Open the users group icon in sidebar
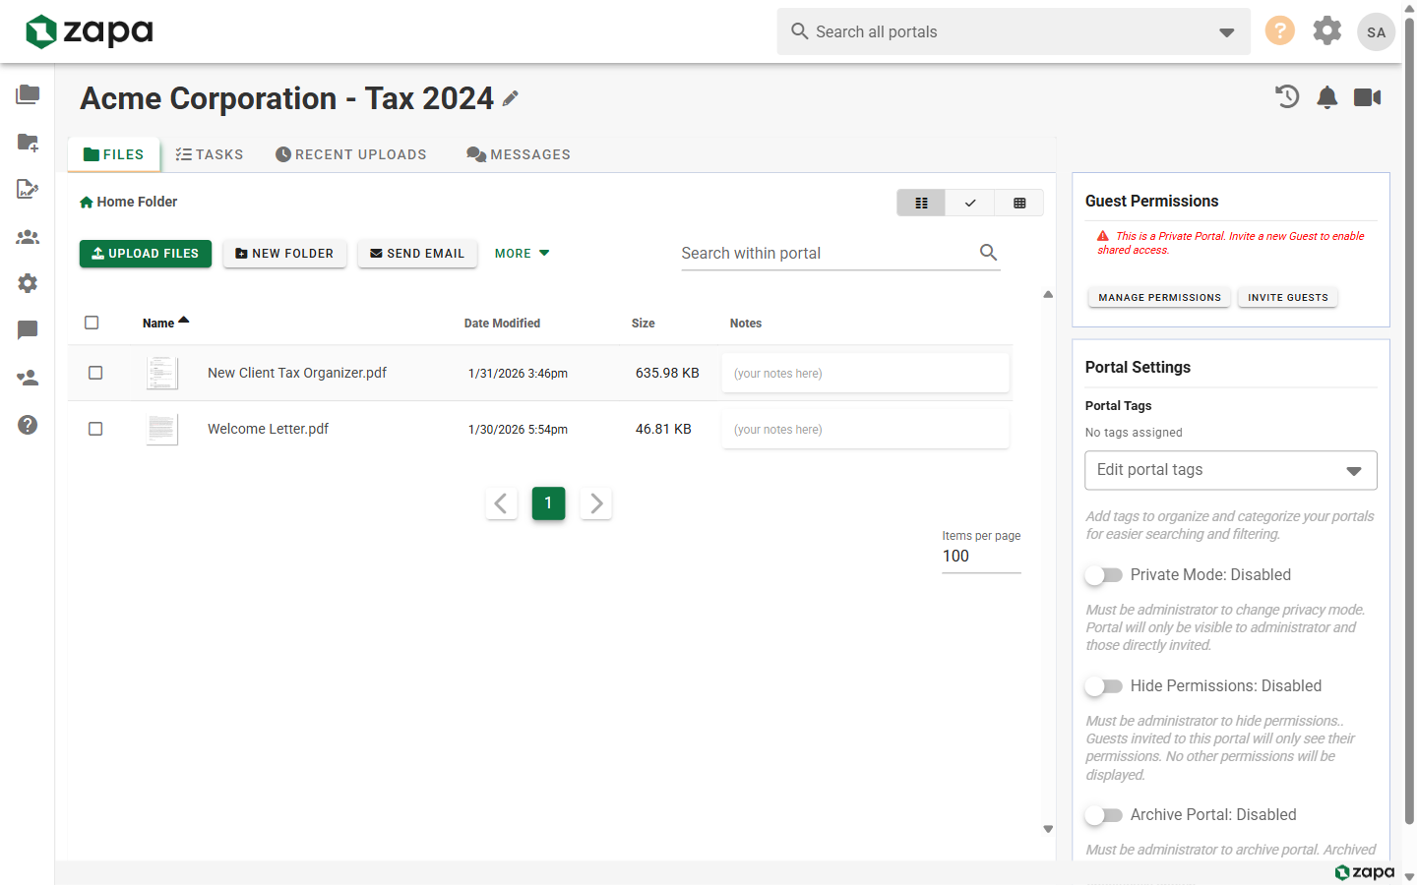The image size is (1417, 885). click(28, 236)
